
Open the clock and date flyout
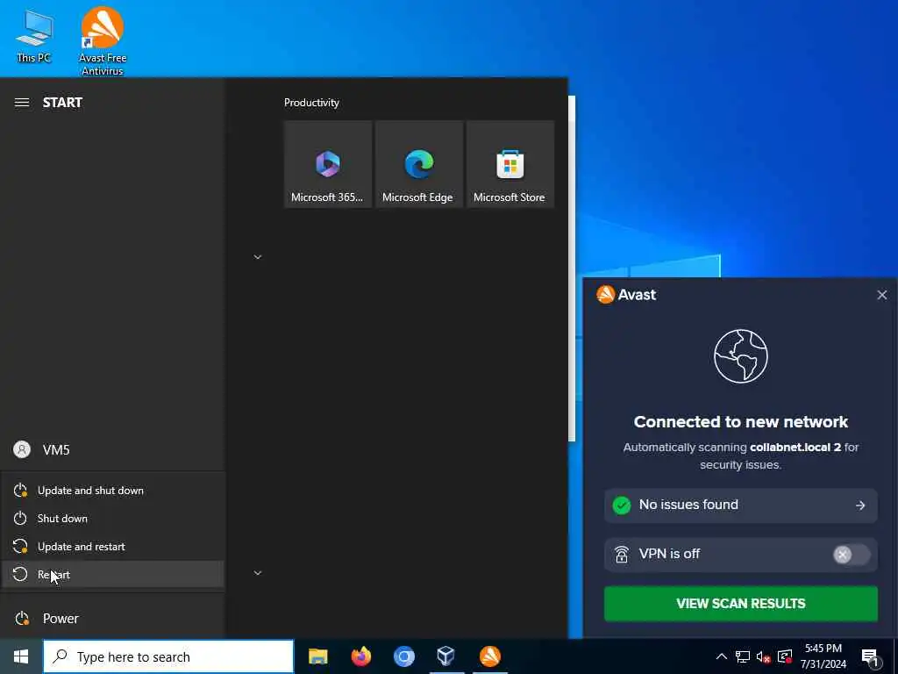(823, 656)
